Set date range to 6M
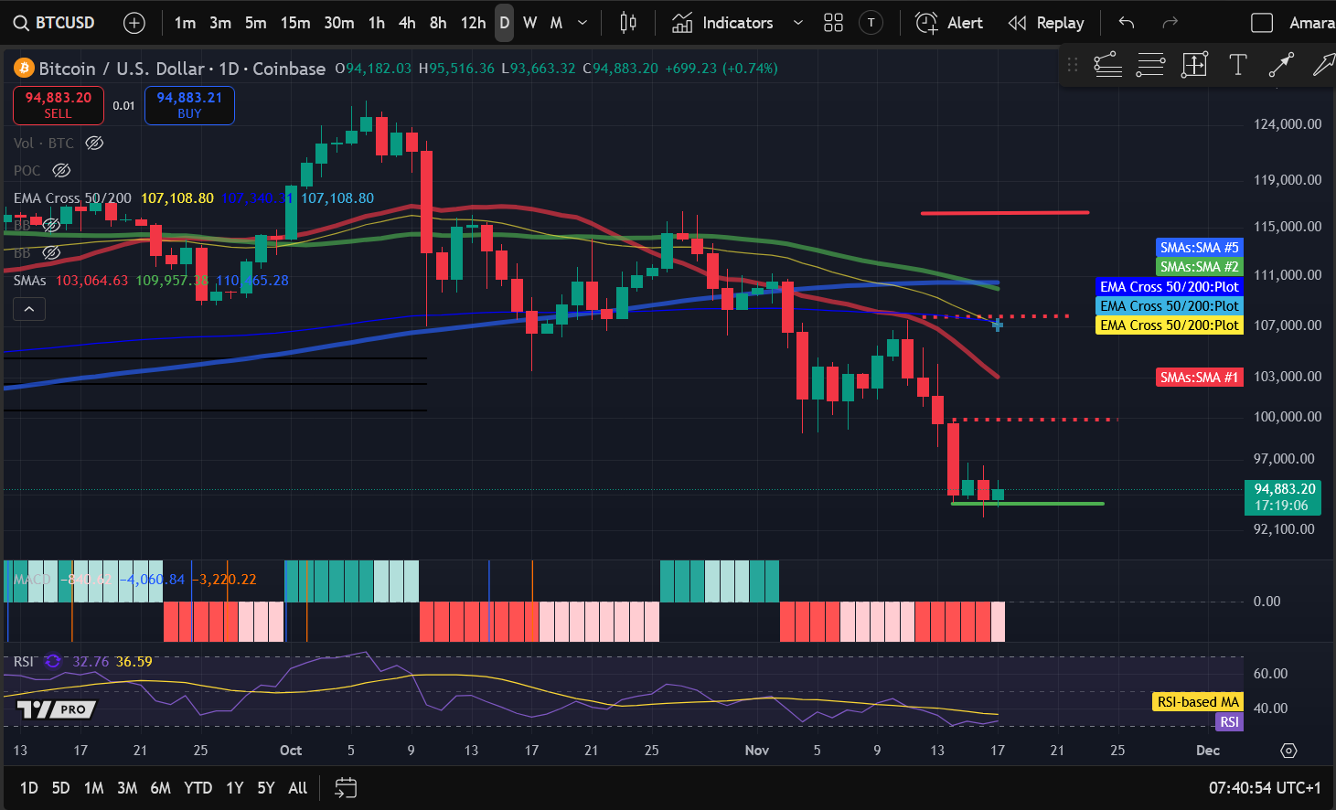Screen dimensions: 1336x810 [161, 788]
